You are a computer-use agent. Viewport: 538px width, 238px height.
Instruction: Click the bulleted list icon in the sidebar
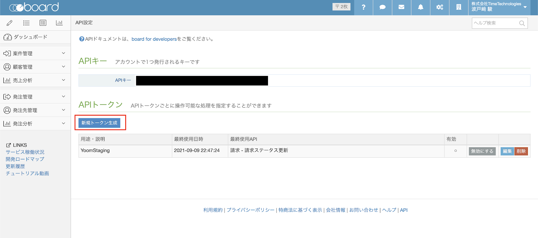tap(26, 23)
